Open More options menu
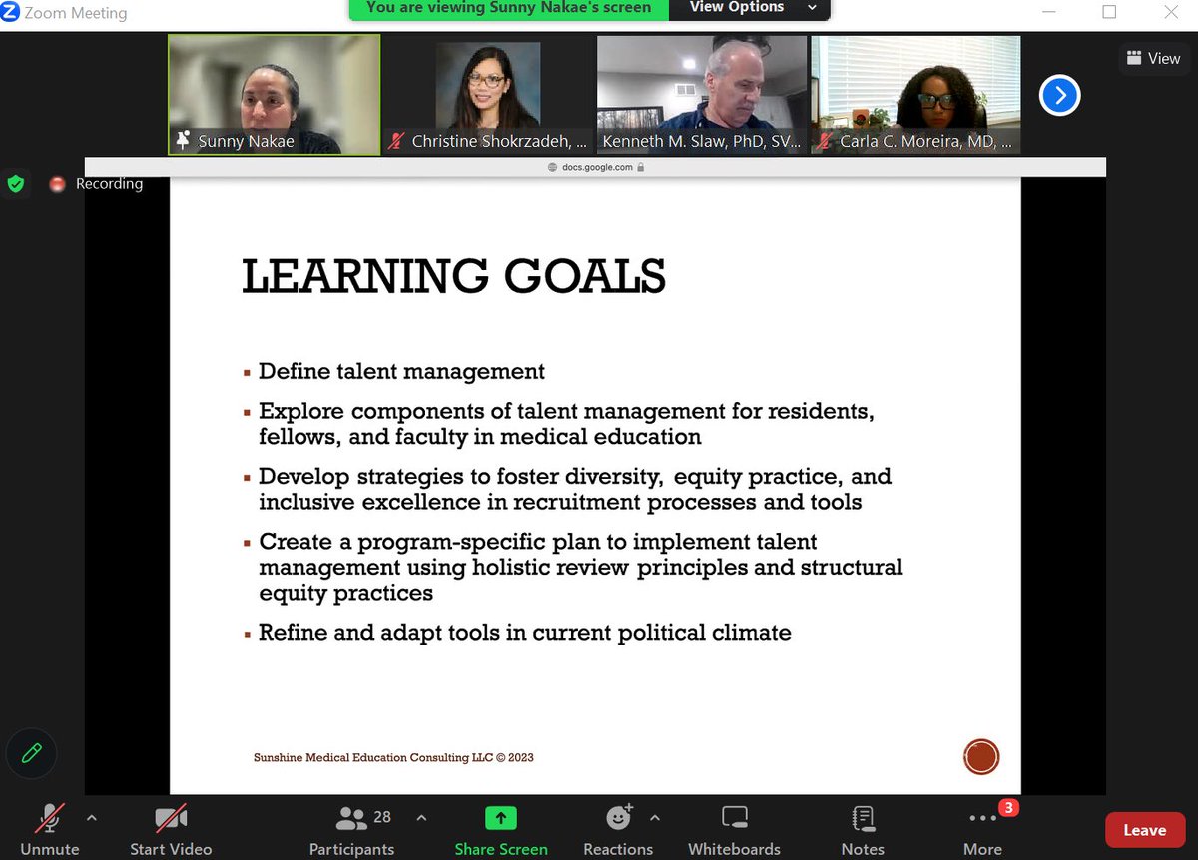1198x860 pixels. 983,830
